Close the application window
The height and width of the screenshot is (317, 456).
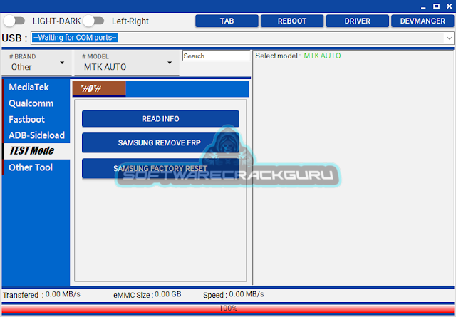tap(450, 6)
